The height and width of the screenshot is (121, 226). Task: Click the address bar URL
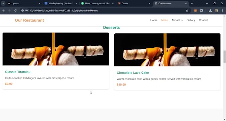(64, 11)
